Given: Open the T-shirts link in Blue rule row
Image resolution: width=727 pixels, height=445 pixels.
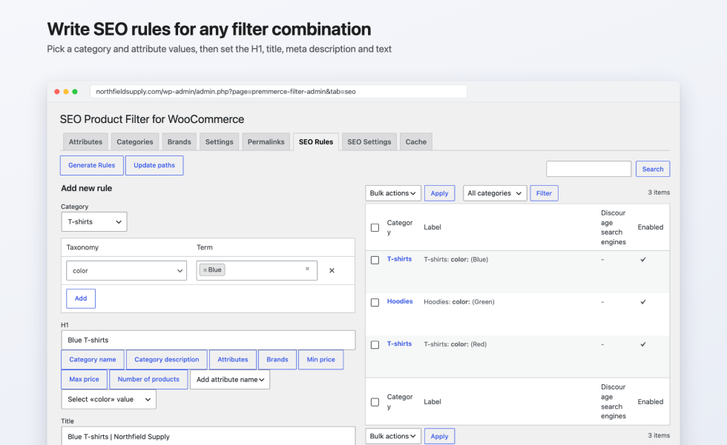Looking at the screenshot, I should pyautogui.click(x=399, y=259).
